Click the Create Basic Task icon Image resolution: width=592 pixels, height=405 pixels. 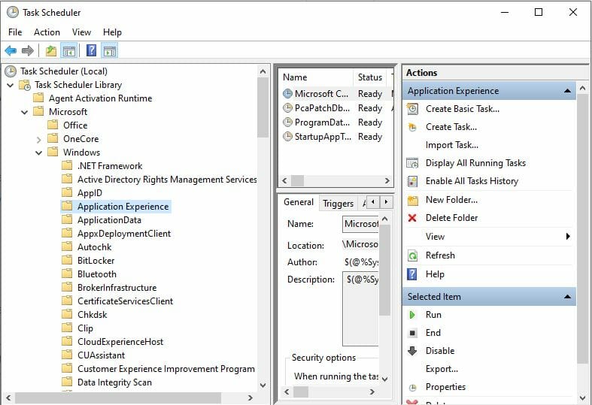[x=412, y=109]
